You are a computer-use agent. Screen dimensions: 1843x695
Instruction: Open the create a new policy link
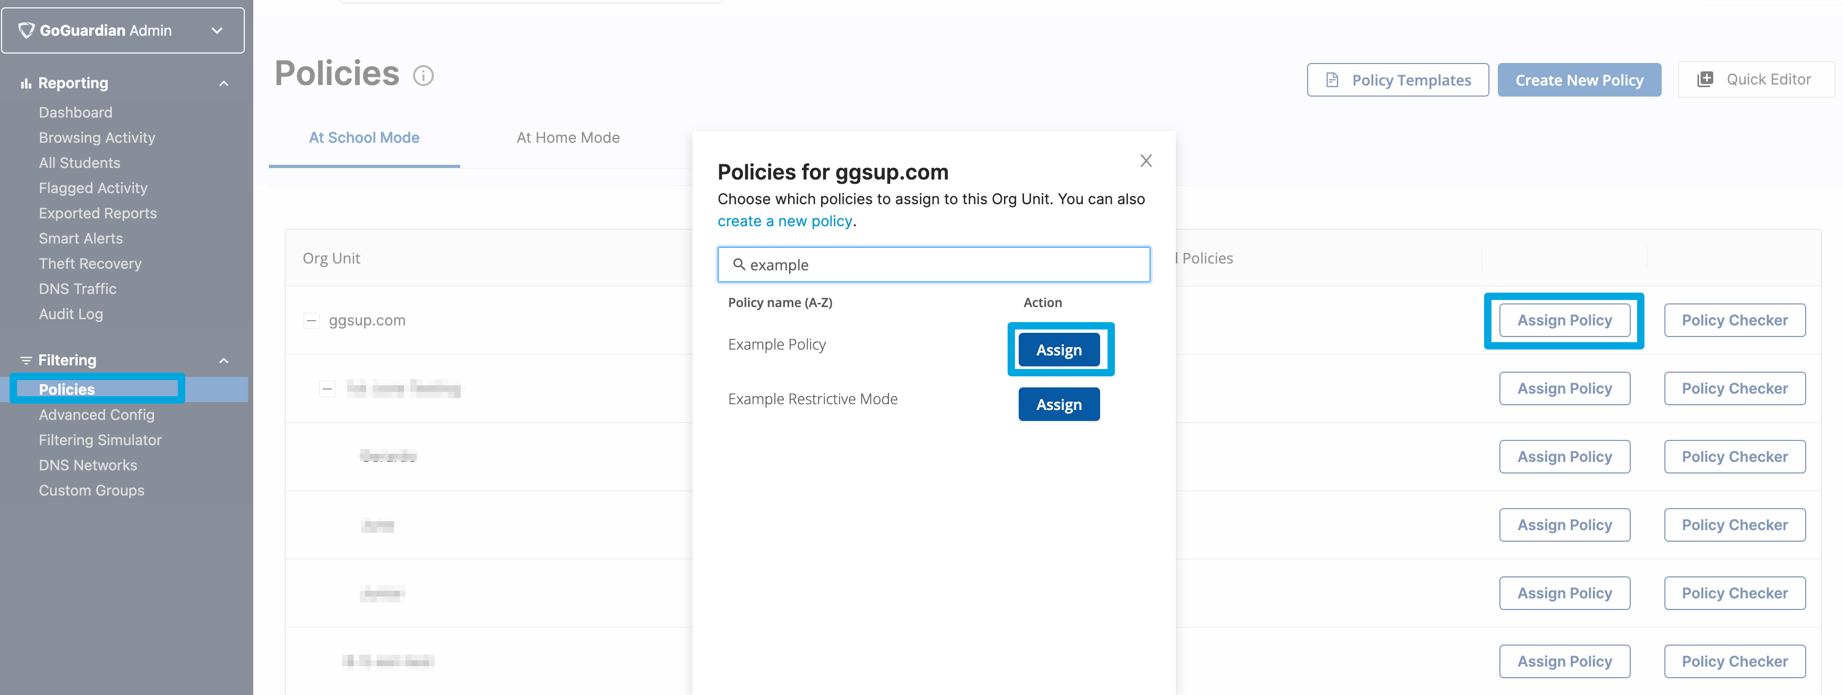[x=785, y=221]
